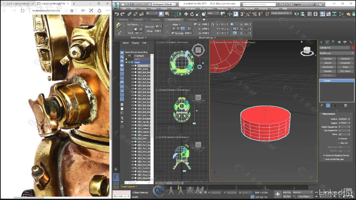
Task: Enable Real-World Map Size checkbox
Action: 324,159
